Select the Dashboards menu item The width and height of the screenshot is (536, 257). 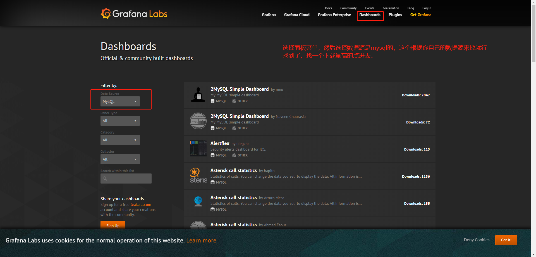coord(370,15)
